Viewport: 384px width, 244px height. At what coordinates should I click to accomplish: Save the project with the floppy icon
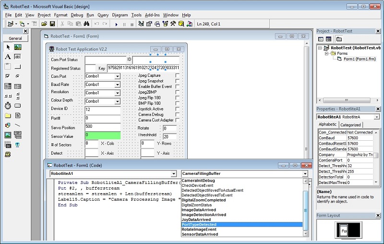click(x=52, y=24)
